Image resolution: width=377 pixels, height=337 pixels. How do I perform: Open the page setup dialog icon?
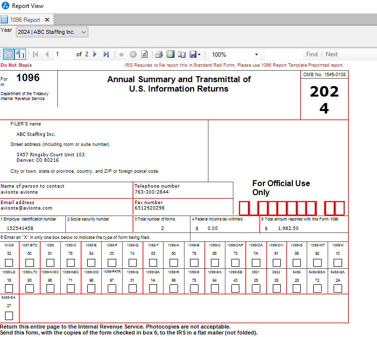[182, 54]
